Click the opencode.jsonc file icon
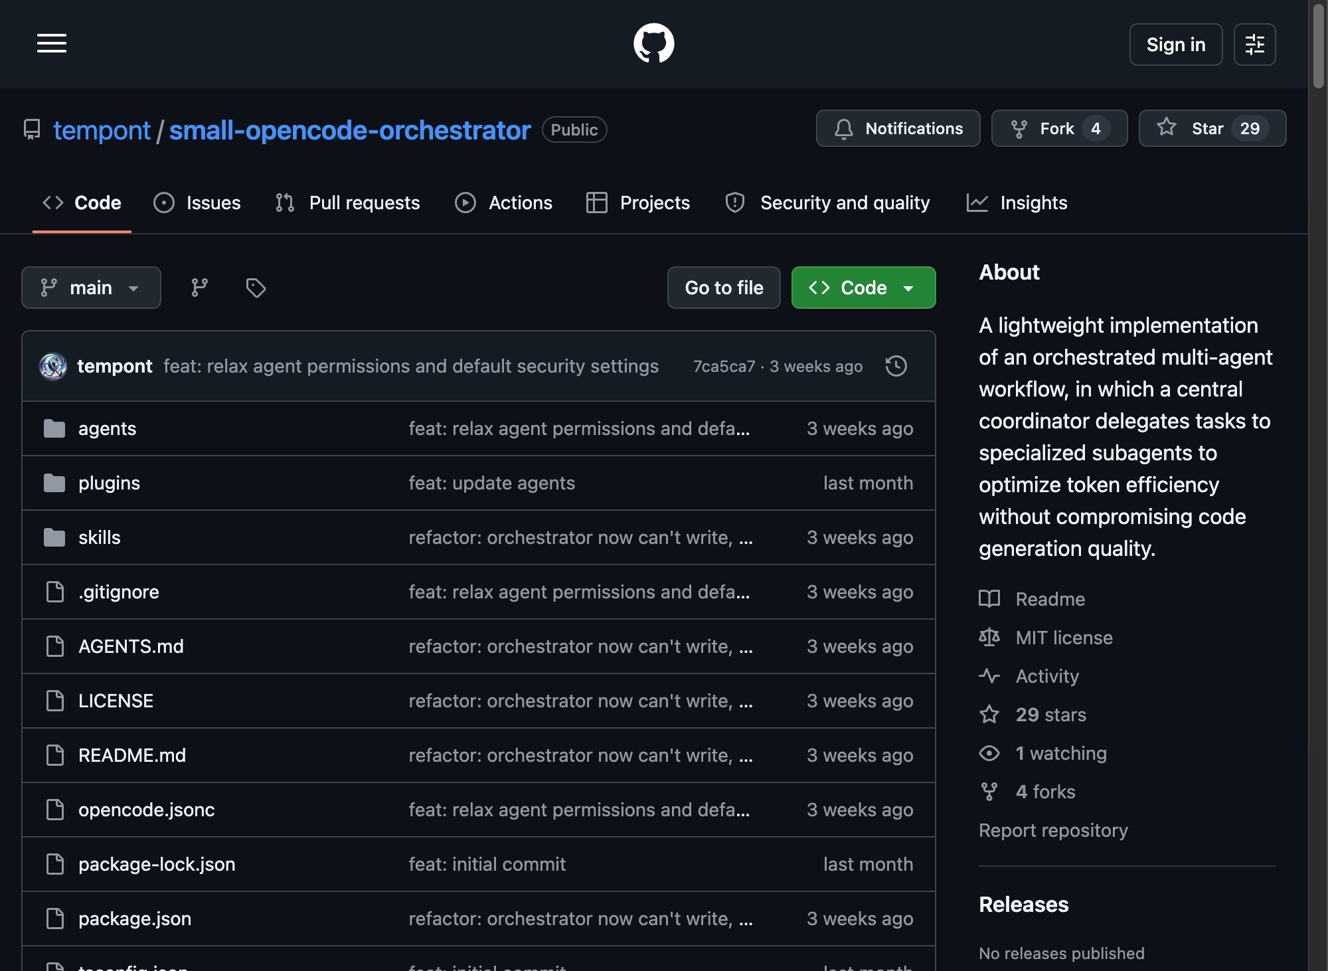The image size is (1328, 971). coord(55,810)
